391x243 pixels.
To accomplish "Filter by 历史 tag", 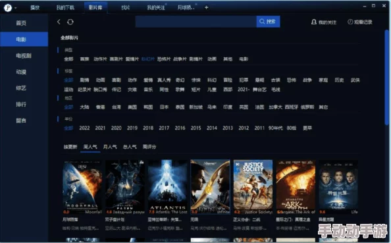I will coord(339,80).
